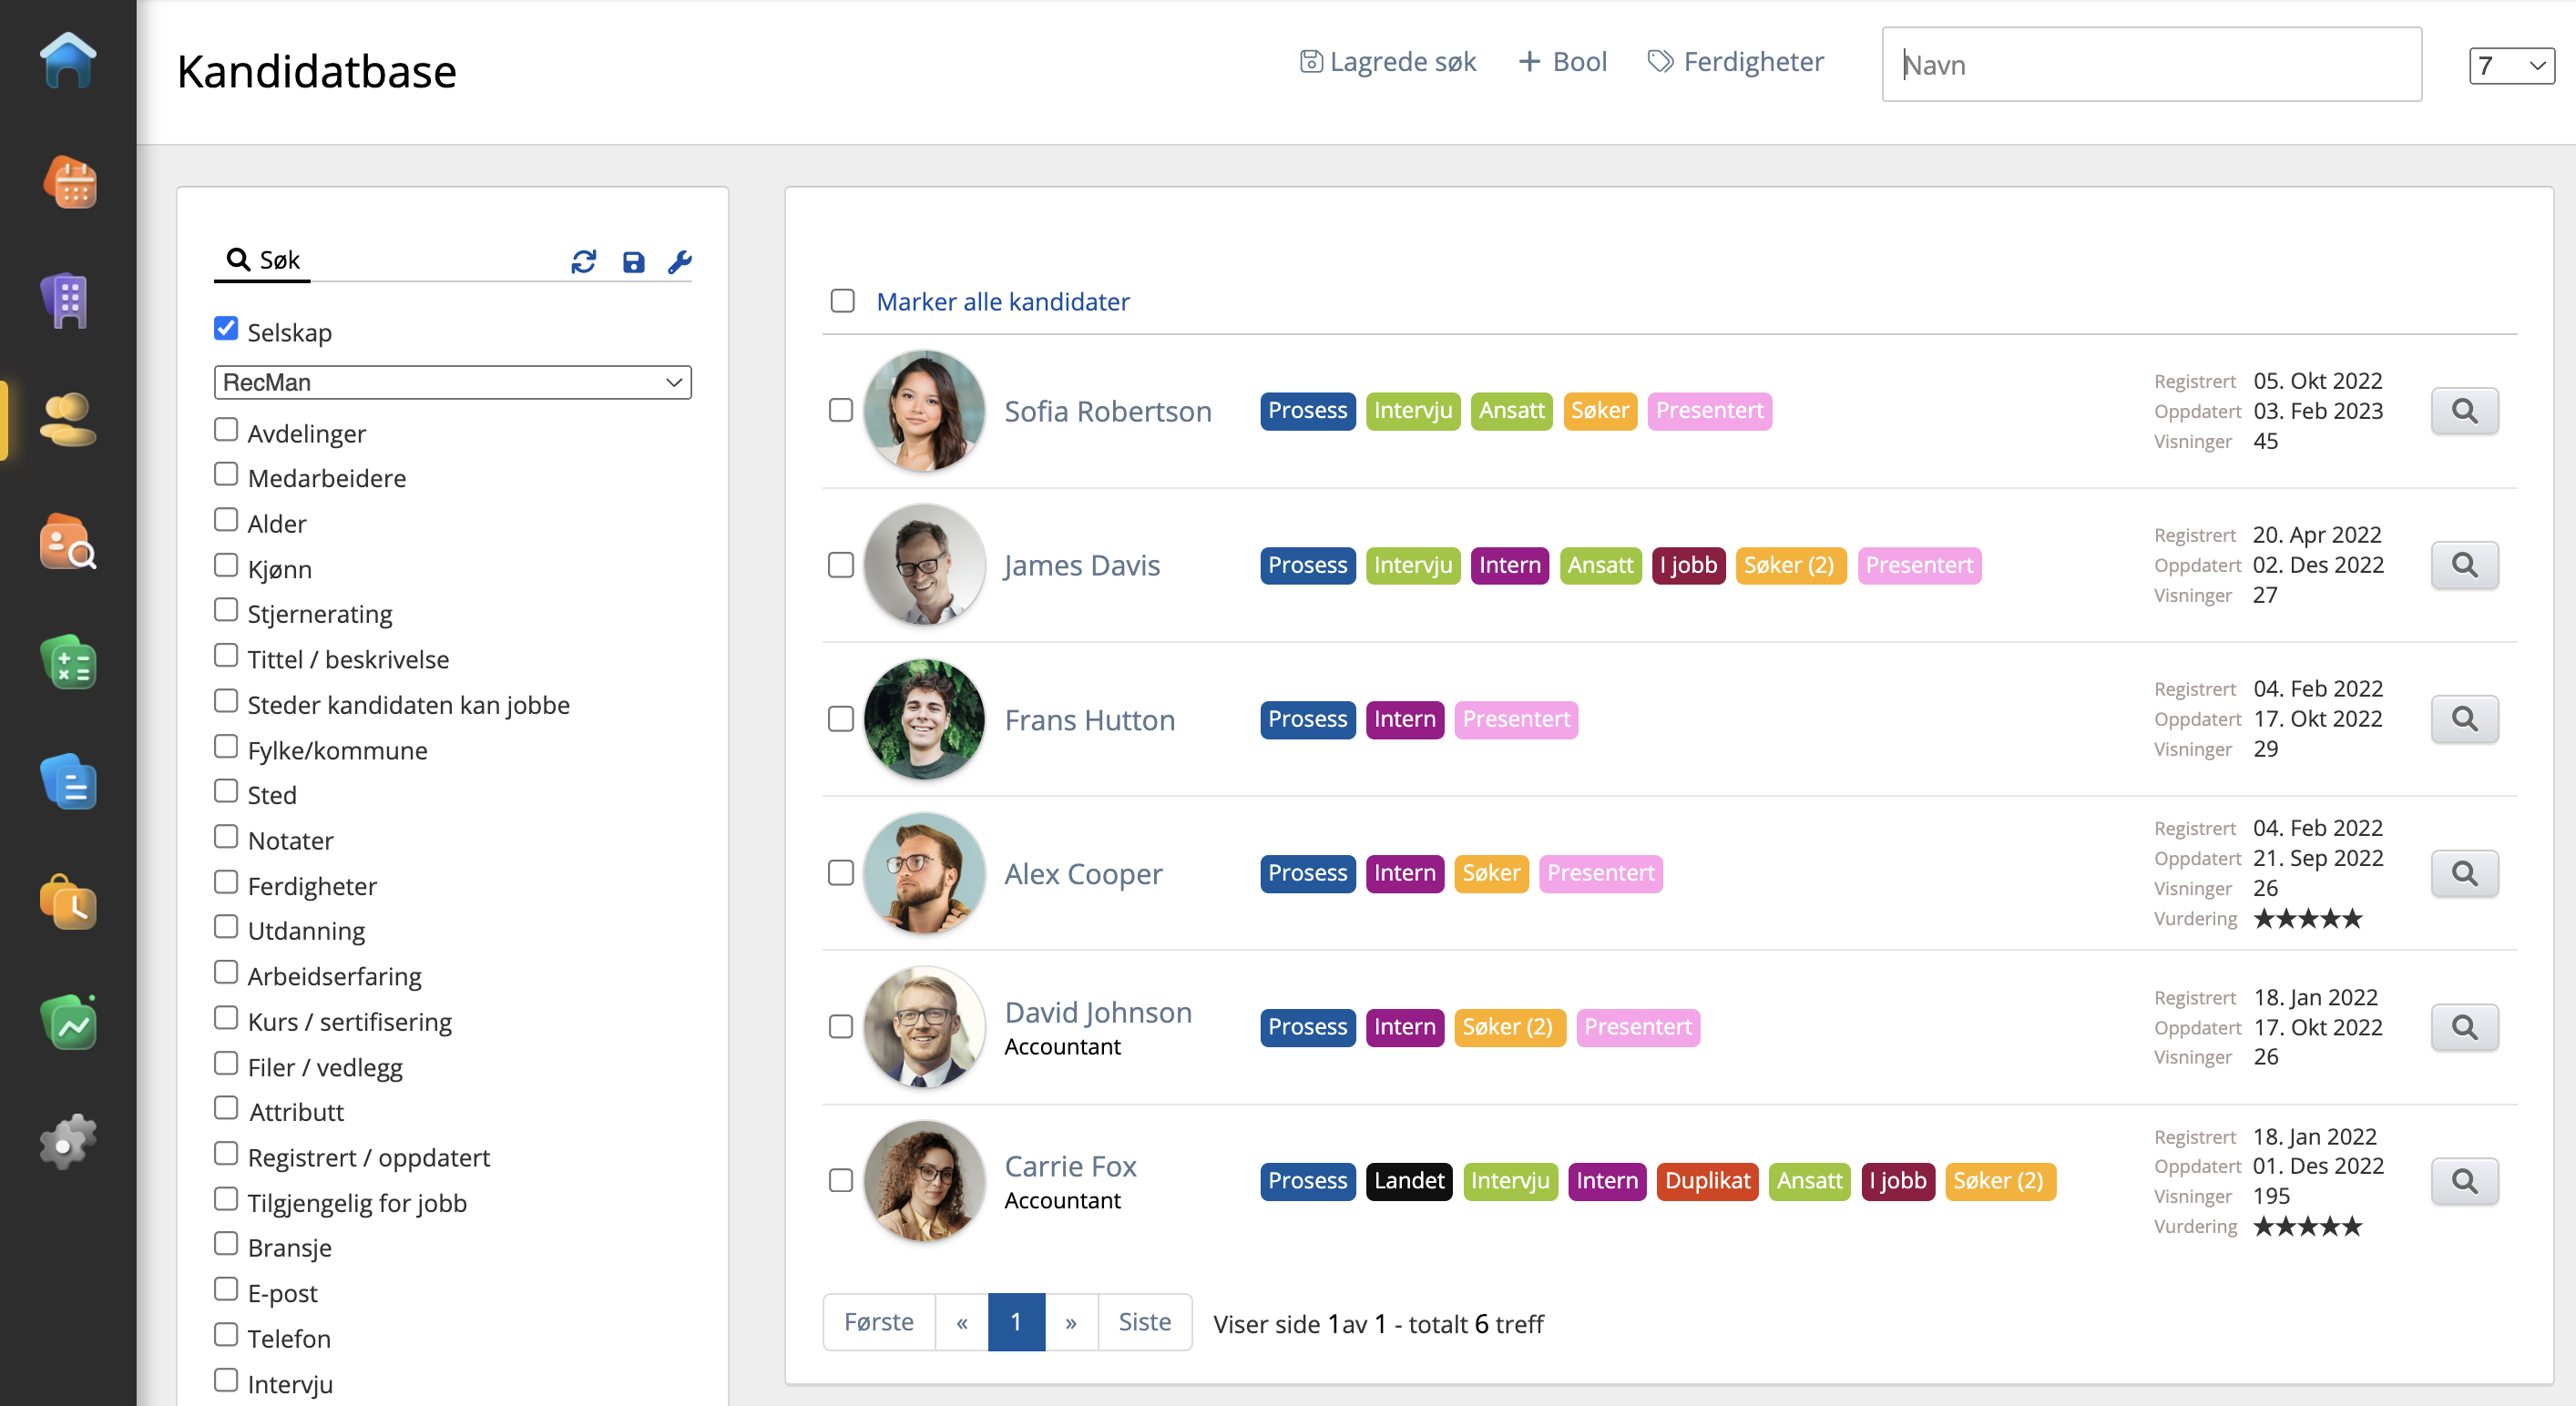
Task: Select the Søk tab
Action: coord(264,260)
